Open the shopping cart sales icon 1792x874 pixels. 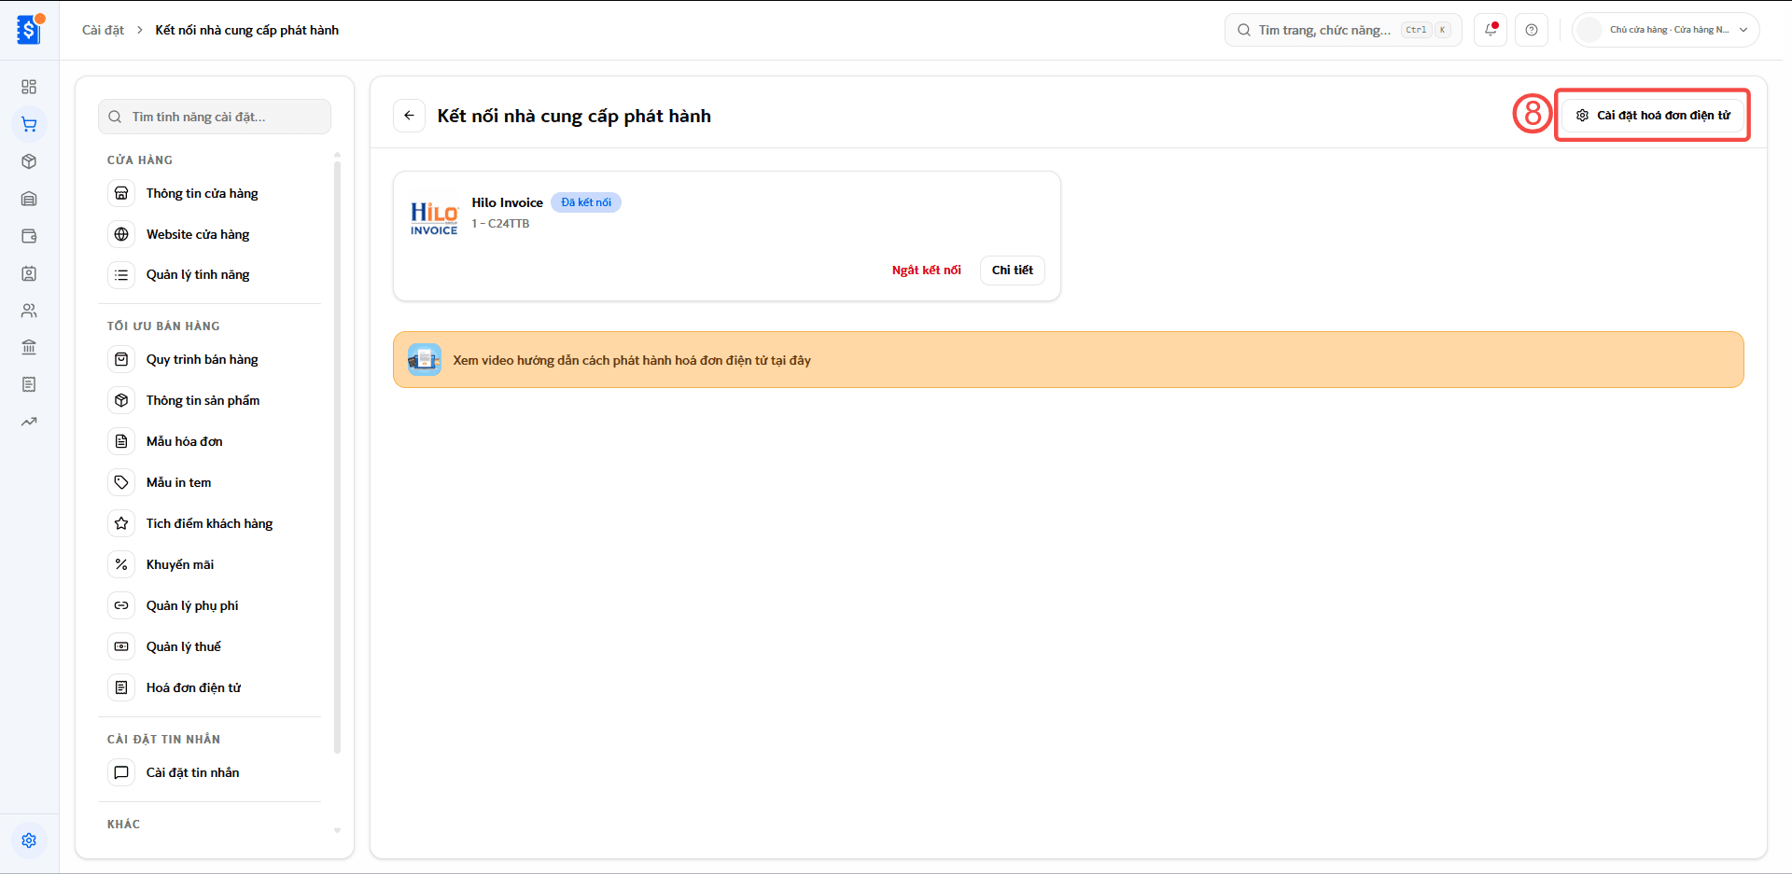[x=29, y=124]
